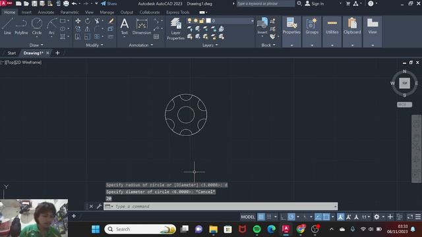
Task: Click the Autodesk App Store cart icon
Action: (x=348, y=4)
